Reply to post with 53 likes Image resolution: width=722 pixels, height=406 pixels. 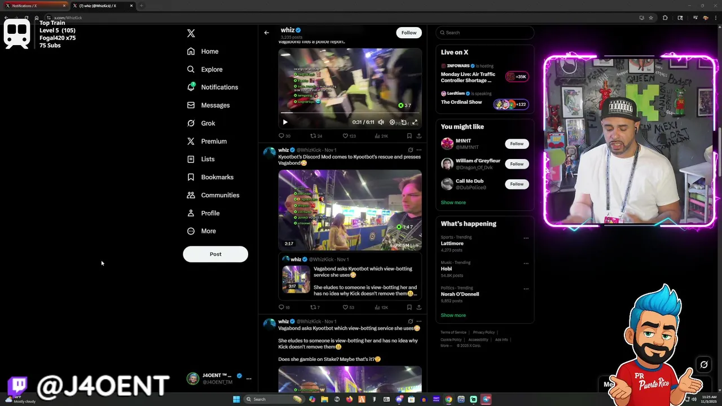[x=284, y=307]
